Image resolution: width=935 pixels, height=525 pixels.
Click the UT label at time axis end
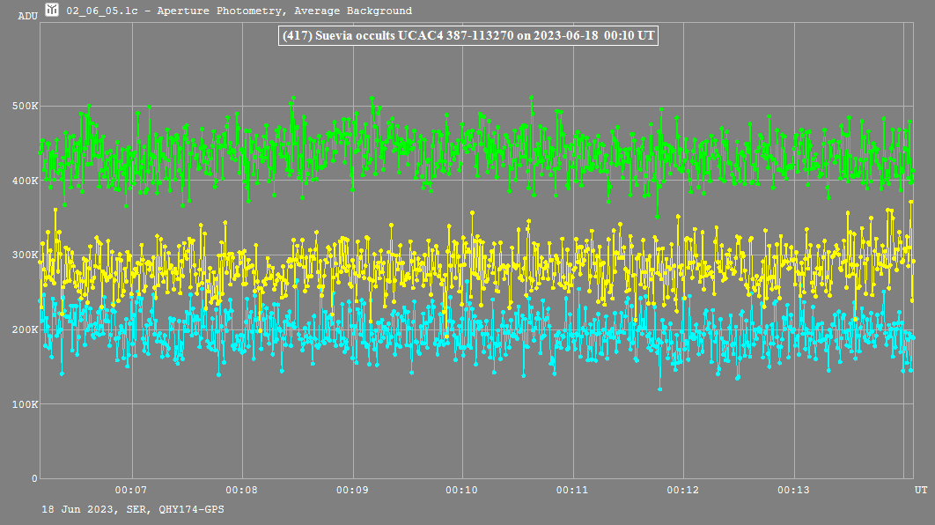pyautogui.click(x=920, y=489)
